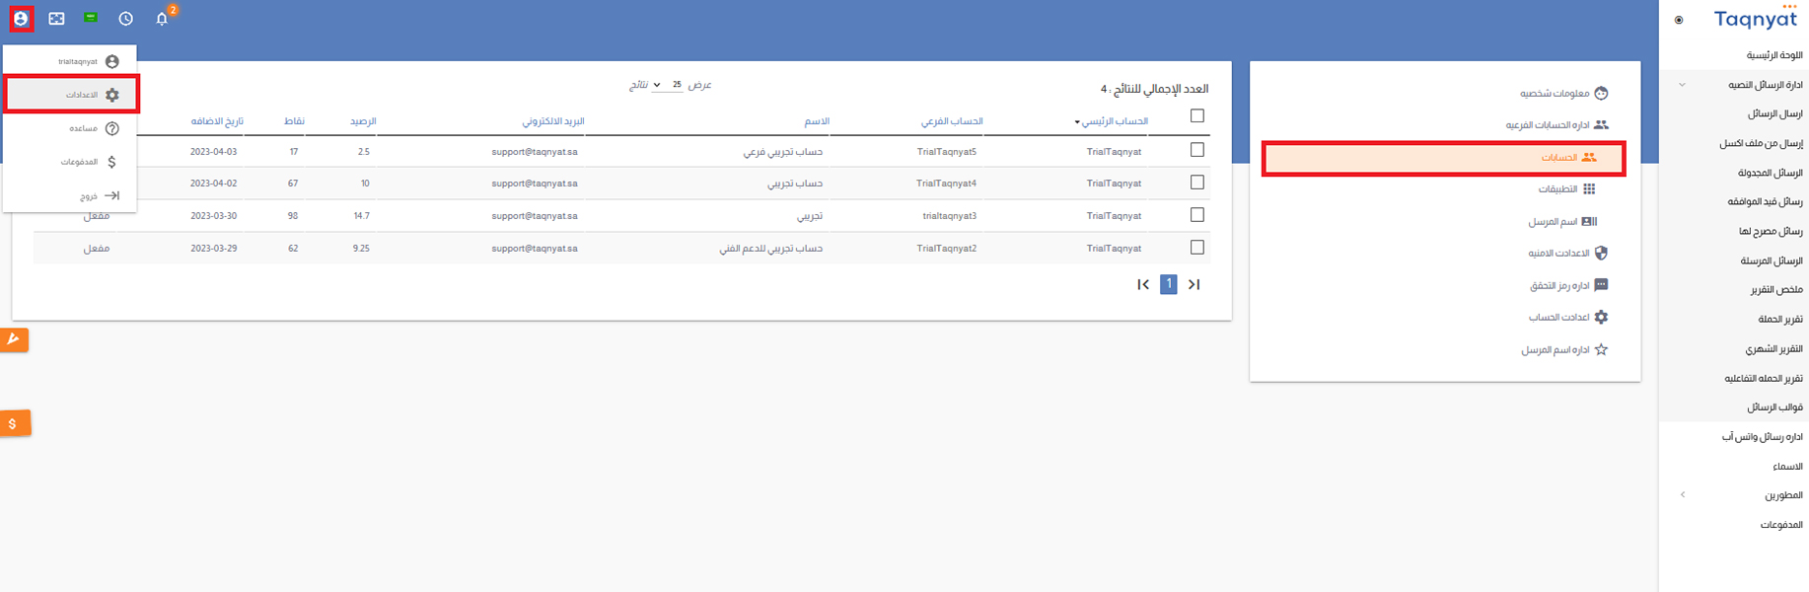Check the row checkbox for TrialTaqnyat2
The width and height of the screenshot is (1809, 592).
coord(1197,247)
